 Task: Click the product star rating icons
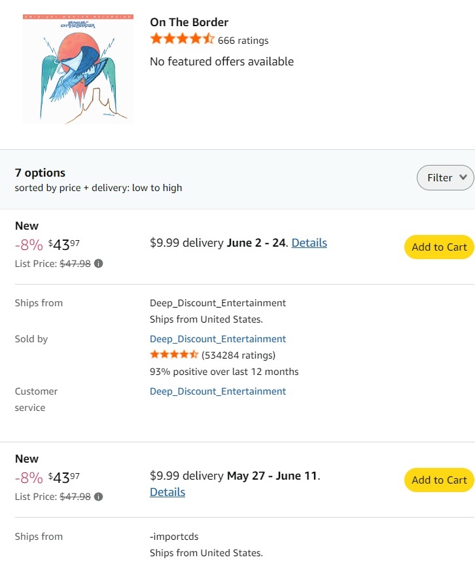[182, 39]
